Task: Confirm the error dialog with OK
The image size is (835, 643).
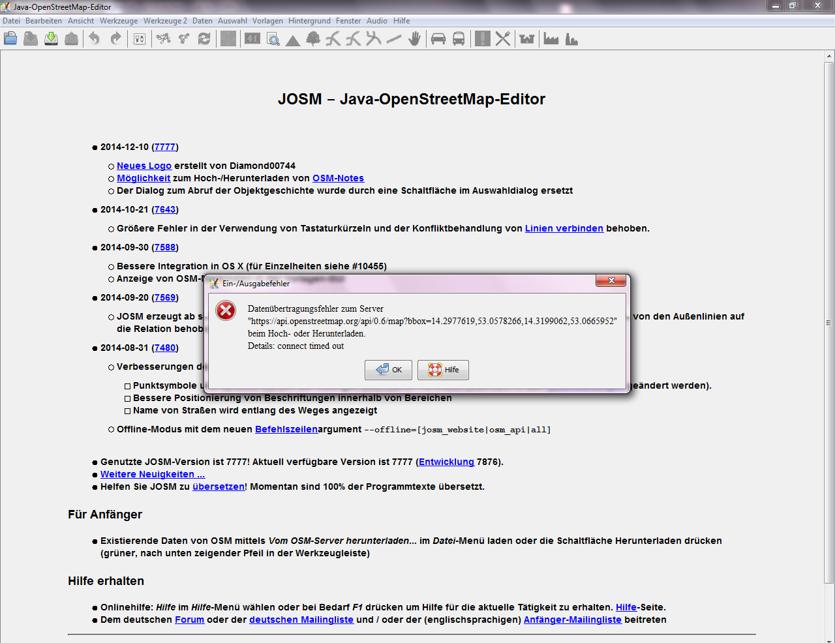Action: click(x=388, y=370)
